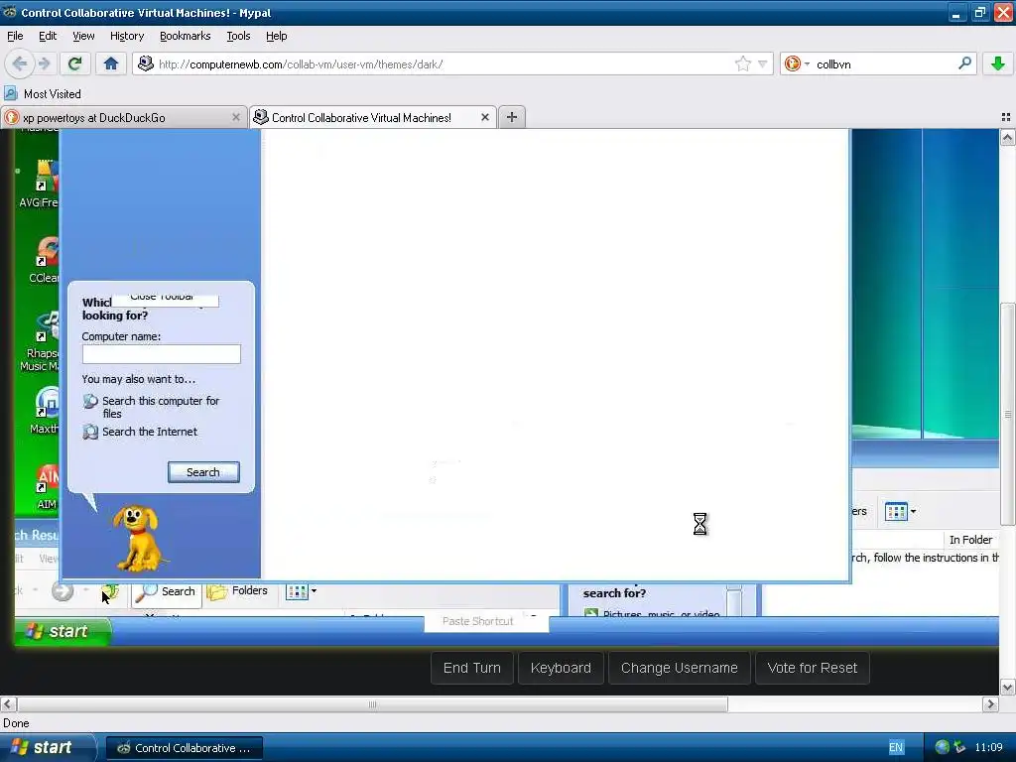The image size is (1016, 762).
Task: Click the AIM desktop icon
Action: (47, 486)
